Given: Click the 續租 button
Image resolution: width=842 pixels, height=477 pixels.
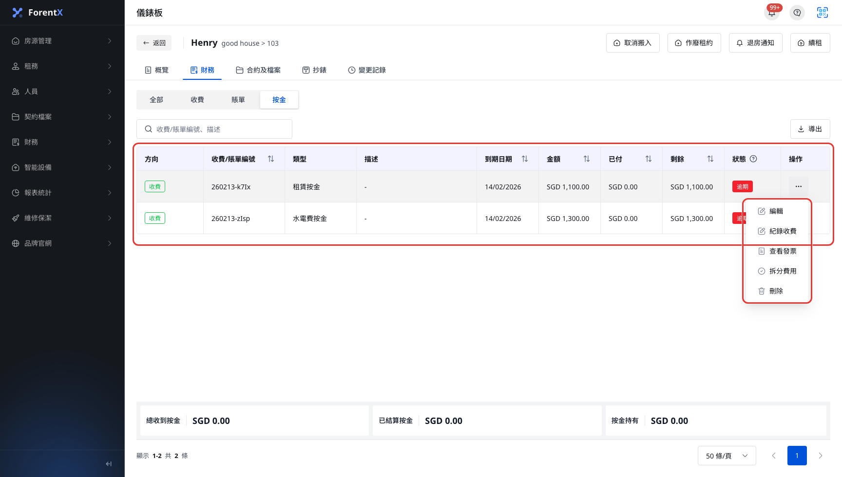Looking at the screenshot, I should tap(810, 43).
